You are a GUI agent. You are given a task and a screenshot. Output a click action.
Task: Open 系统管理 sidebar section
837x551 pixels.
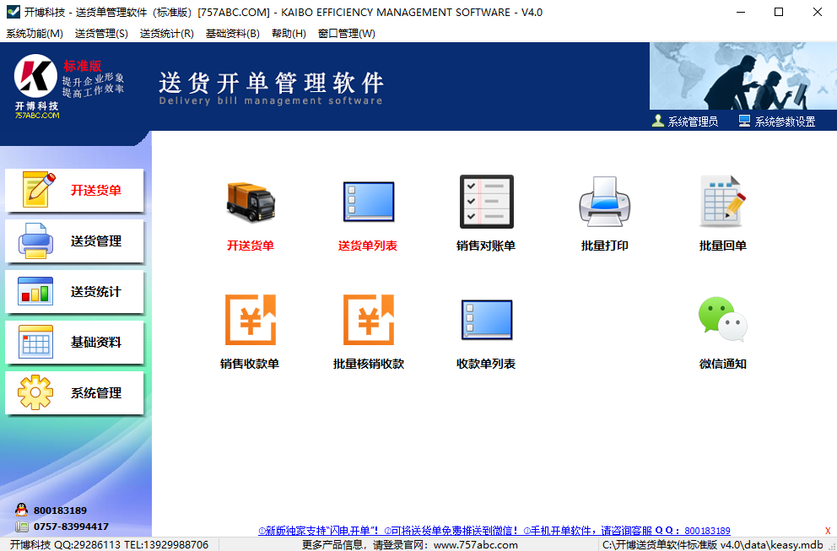coord(75,393)
